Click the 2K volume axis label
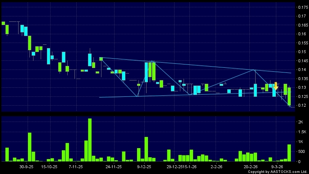 pos(301,122)
